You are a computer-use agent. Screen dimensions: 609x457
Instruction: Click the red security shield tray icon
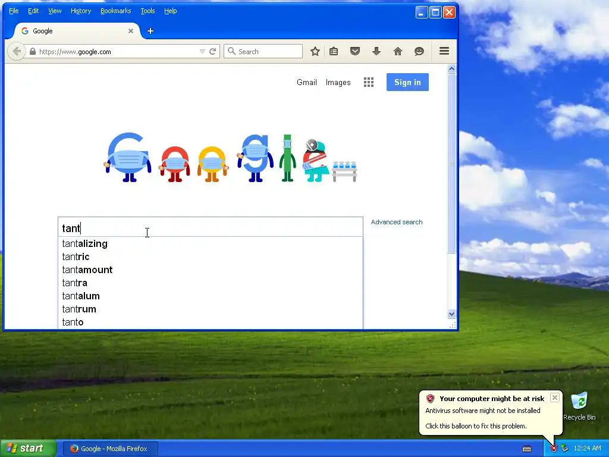554,449
